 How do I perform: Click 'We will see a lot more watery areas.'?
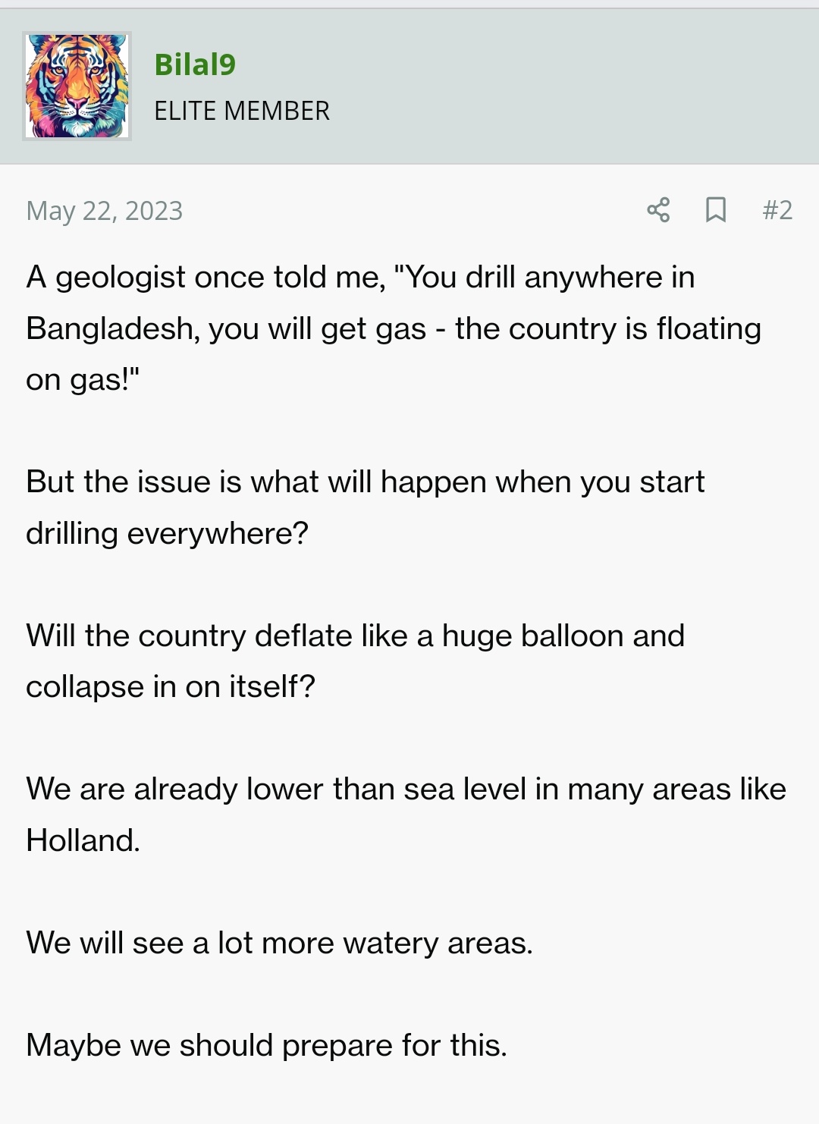279,943
